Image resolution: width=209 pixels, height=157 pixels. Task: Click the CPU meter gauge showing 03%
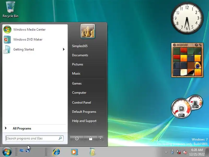(x=181, y=108)
